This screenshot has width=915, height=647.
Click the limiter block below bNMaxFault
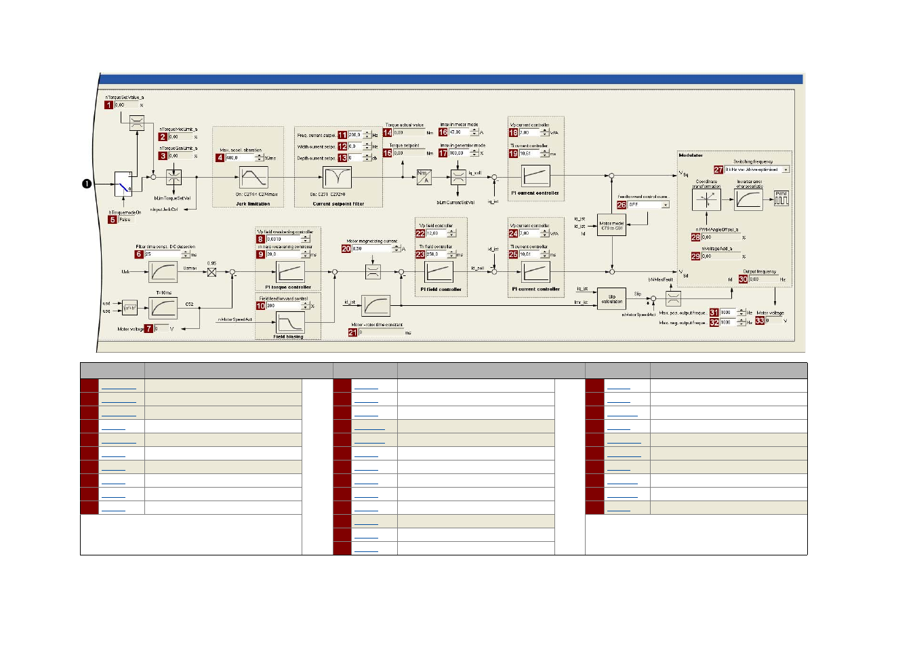673,298
